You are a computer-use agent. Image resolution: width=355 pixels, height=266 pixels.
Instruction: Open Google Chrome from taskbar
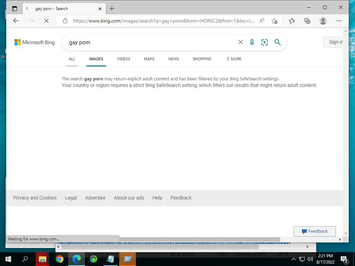(60, 259)
